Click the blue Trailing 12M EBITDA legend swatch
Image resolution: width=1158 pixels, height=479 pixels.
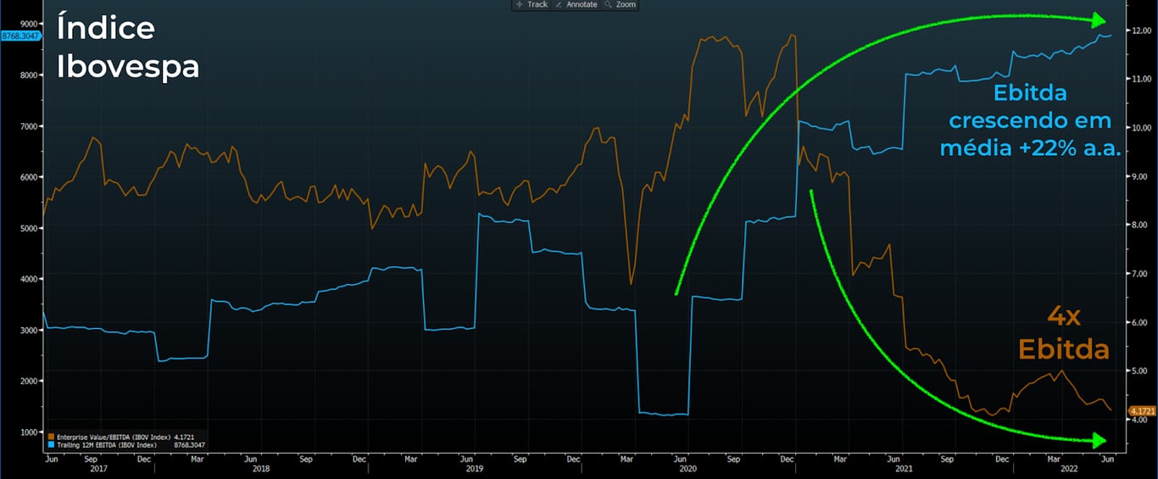pyautogui.click(x=52, y=444)
